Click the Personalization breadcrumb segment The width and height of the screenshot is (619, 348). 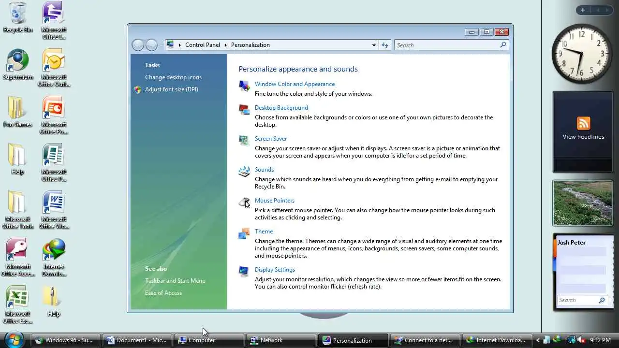251,45
